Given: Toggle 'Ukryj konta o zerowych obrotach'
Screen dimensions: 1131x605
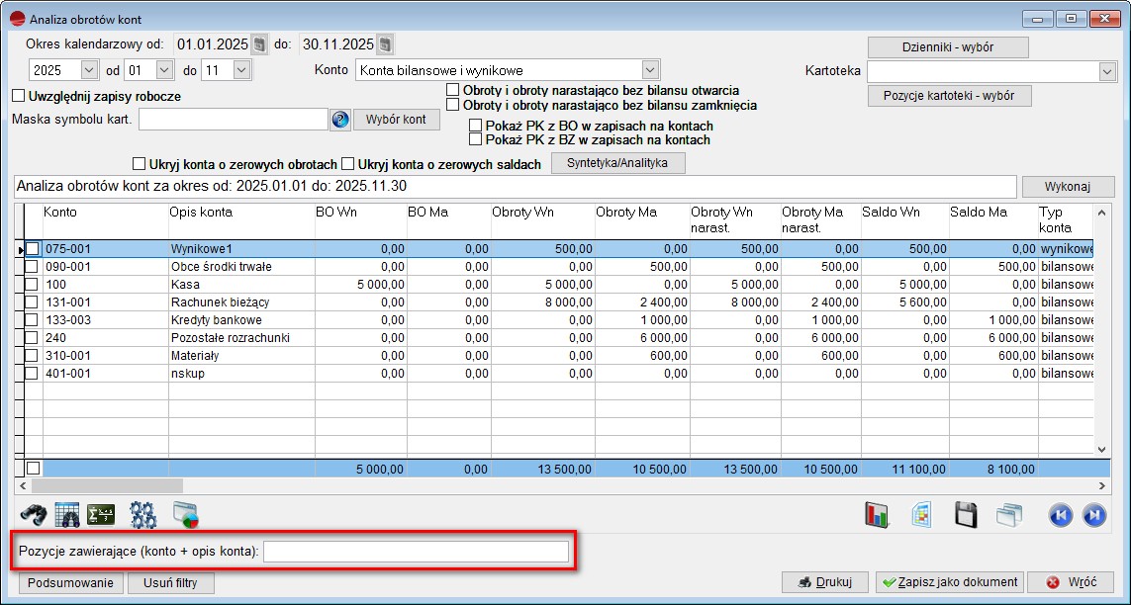Looking at the screenshot, I should click(x=139, y=164).
